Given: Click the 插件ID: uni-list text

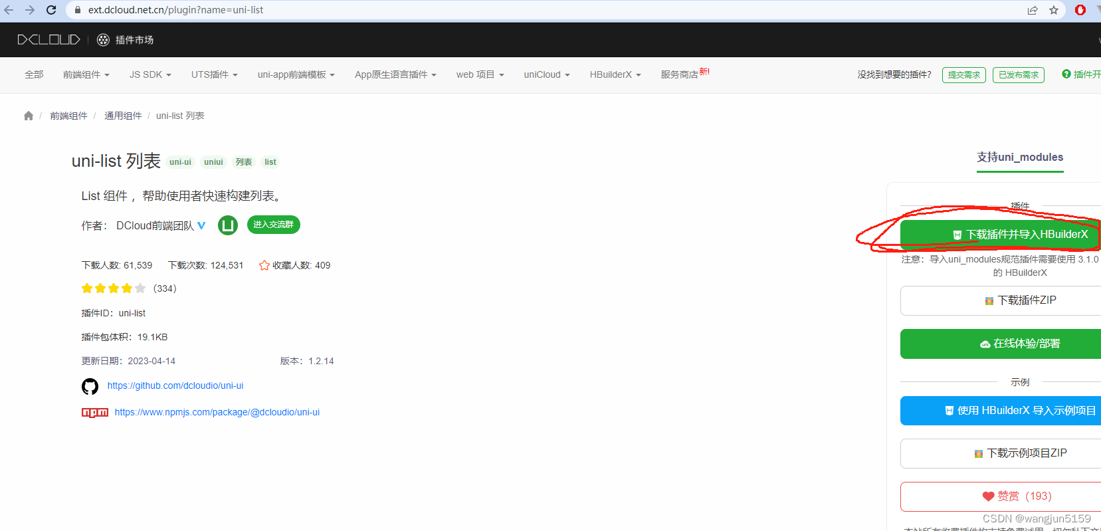Looking at the screenshot, I should pos(114,313).
